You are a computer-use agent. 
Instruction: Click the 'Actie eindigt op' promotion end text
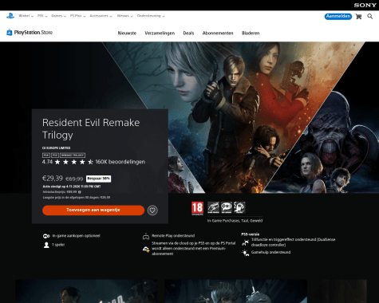[x=72, y=187]
